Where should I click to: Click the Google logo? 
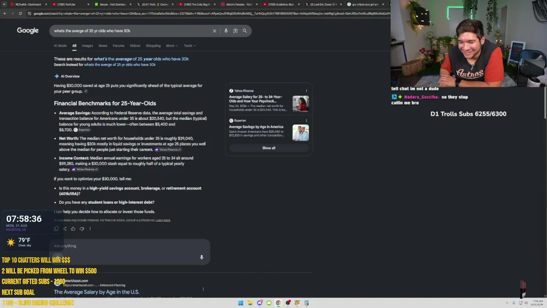pos(28,30)
